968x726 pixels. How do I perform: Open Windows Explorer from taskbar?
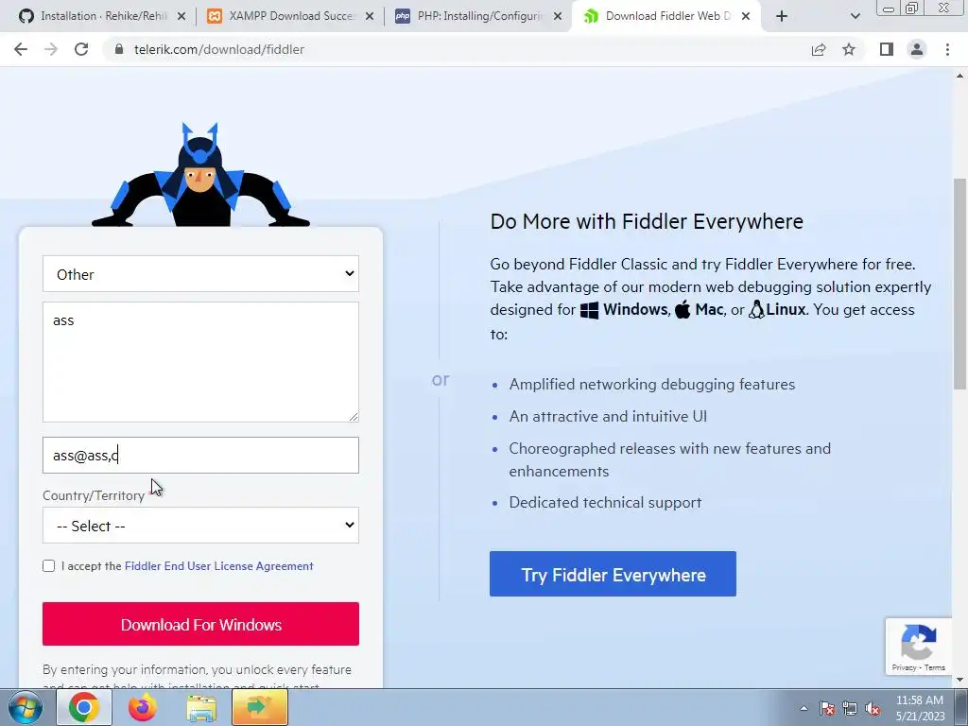(x=201, y=707)
